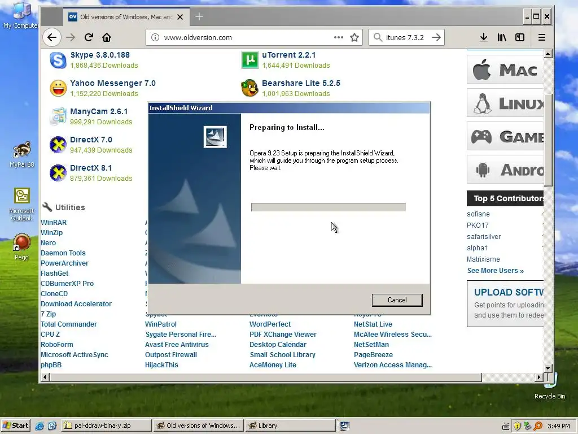Screen dimensions: 578x434
Task: Click the search box with itunes 7.3.2
Action: 406,37
